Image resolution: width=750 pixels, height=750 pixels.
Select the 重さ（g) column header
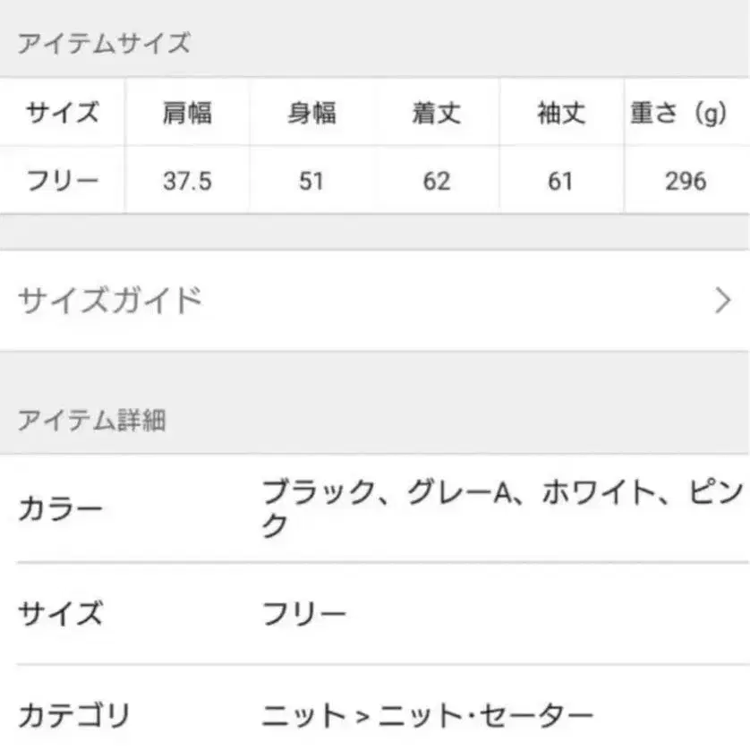[678, 114]
